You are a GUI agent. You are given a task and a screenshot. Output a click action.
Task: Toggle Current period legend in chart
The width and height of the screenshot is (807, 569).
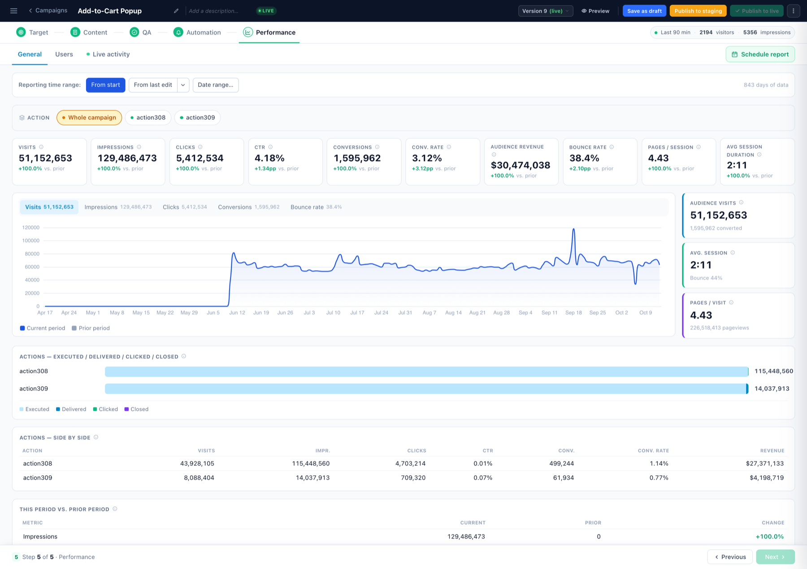click(x=43, y=328)
